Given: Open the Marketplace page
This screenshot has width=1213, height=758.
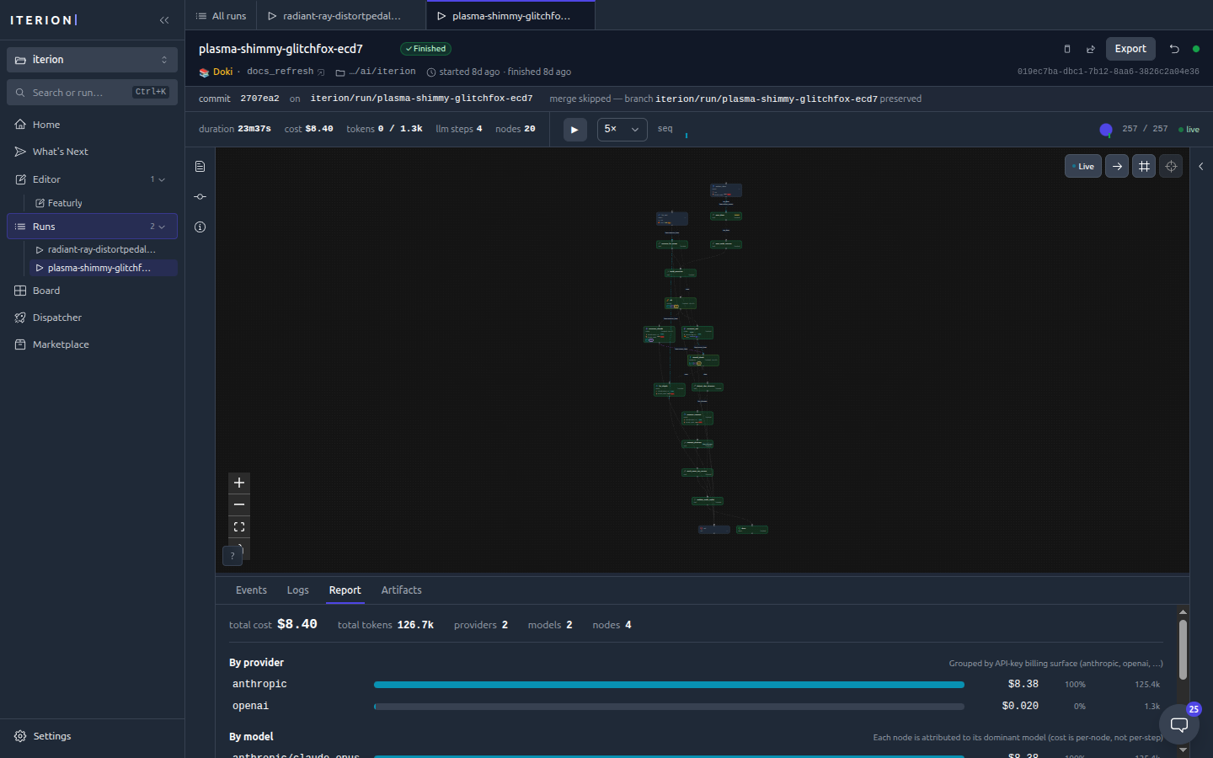Looking at the screenshot, I should click(x=92, y=344).
